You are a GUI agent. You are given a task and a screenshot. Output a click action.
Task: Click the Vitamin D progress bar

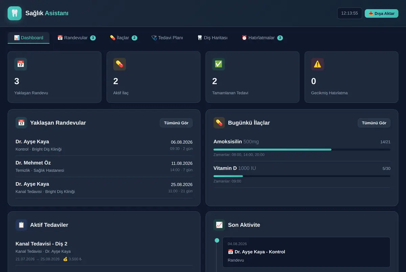[x=302, y=176]
